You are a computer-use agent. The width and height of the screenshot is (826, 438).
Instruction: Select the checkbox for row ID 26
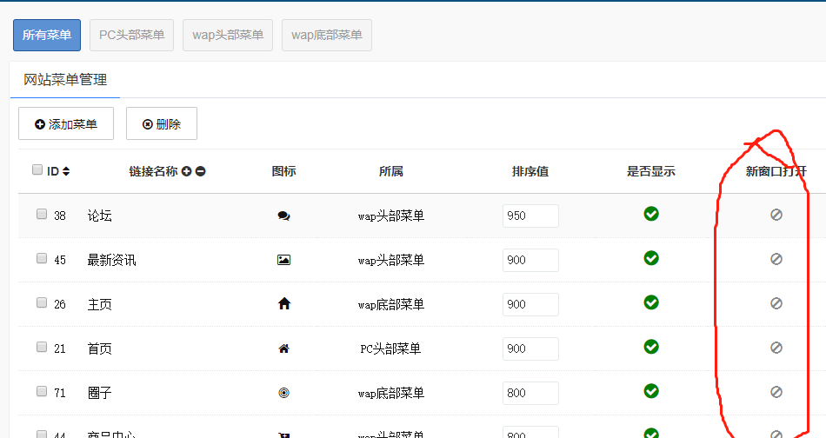point(42,303)
